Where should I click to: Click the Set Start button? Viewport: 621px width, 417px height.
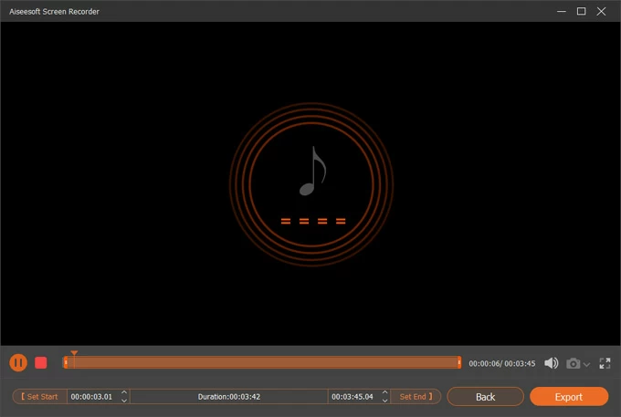[x=40, y=397]
